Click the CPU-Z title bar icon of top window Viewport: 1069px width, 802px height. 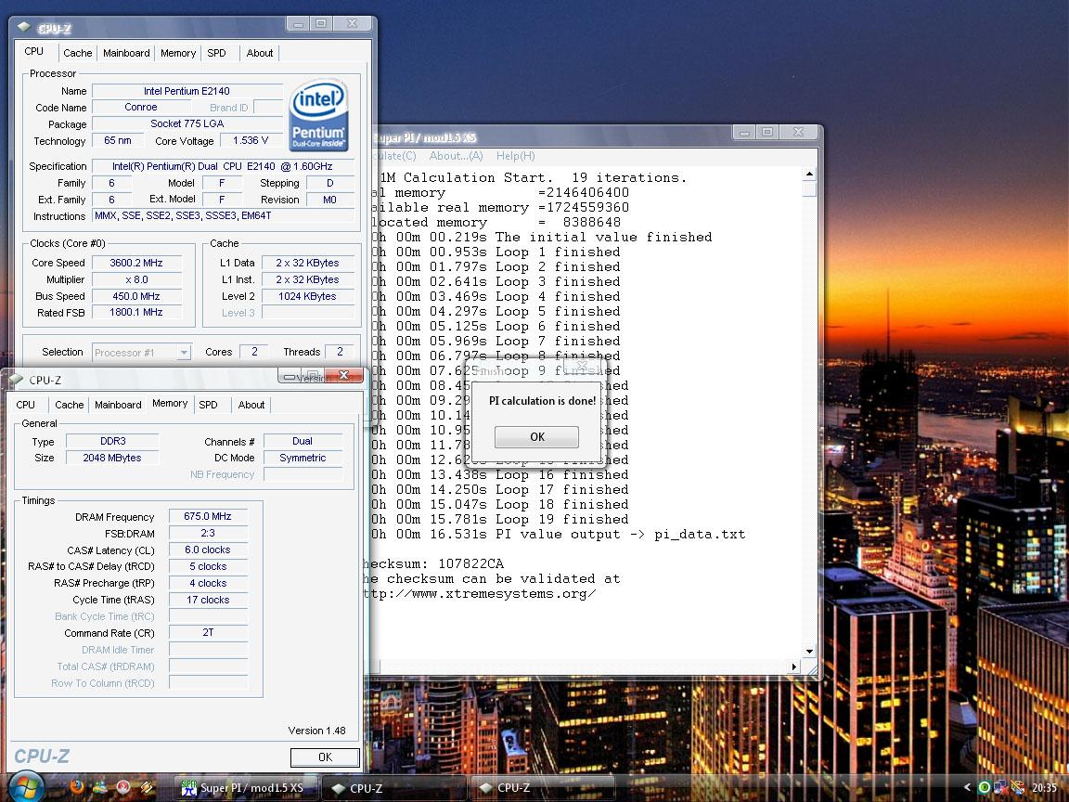click(24, 28)
